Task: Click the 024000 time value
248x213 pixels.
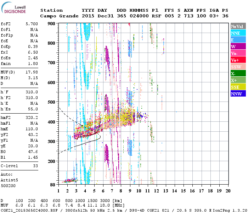Action: [x=139, y=16]
